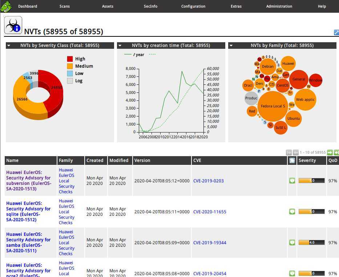The height and width of the screenshot is (277, 339).
Task: Click solution icon in CVE-2020-11655 row
Action: point(292,211)
